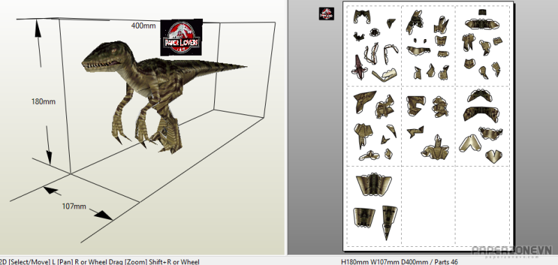Click the empty bottom-middle page cell
Viewport: 558px width, 265px height.
click(x=428, y=206)
